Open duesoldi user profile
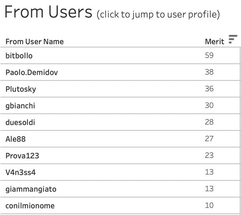This screenshot has width=241, height=215. pos(20,122)
